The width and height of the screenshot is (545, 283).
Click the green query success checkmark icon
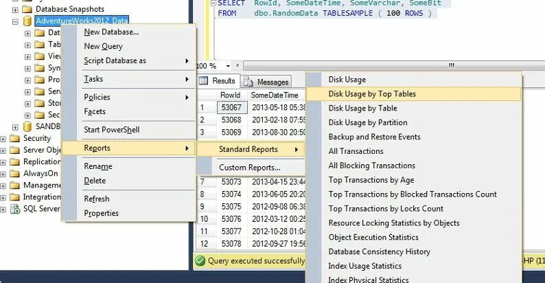pos(200,261)
